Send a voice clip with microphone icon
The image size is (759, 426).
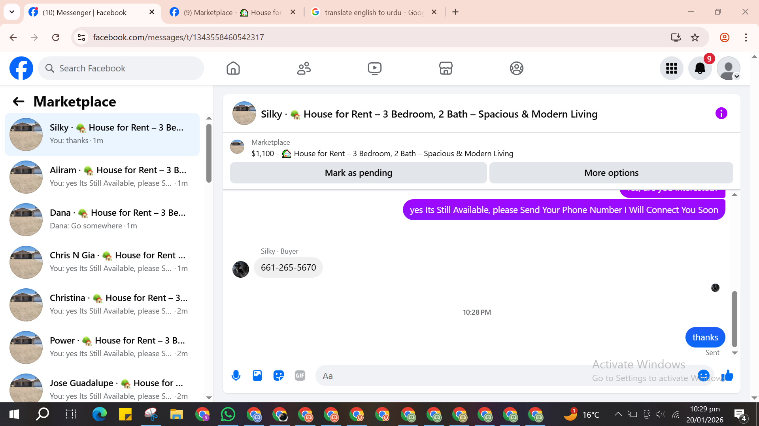[x=236, y=376]
